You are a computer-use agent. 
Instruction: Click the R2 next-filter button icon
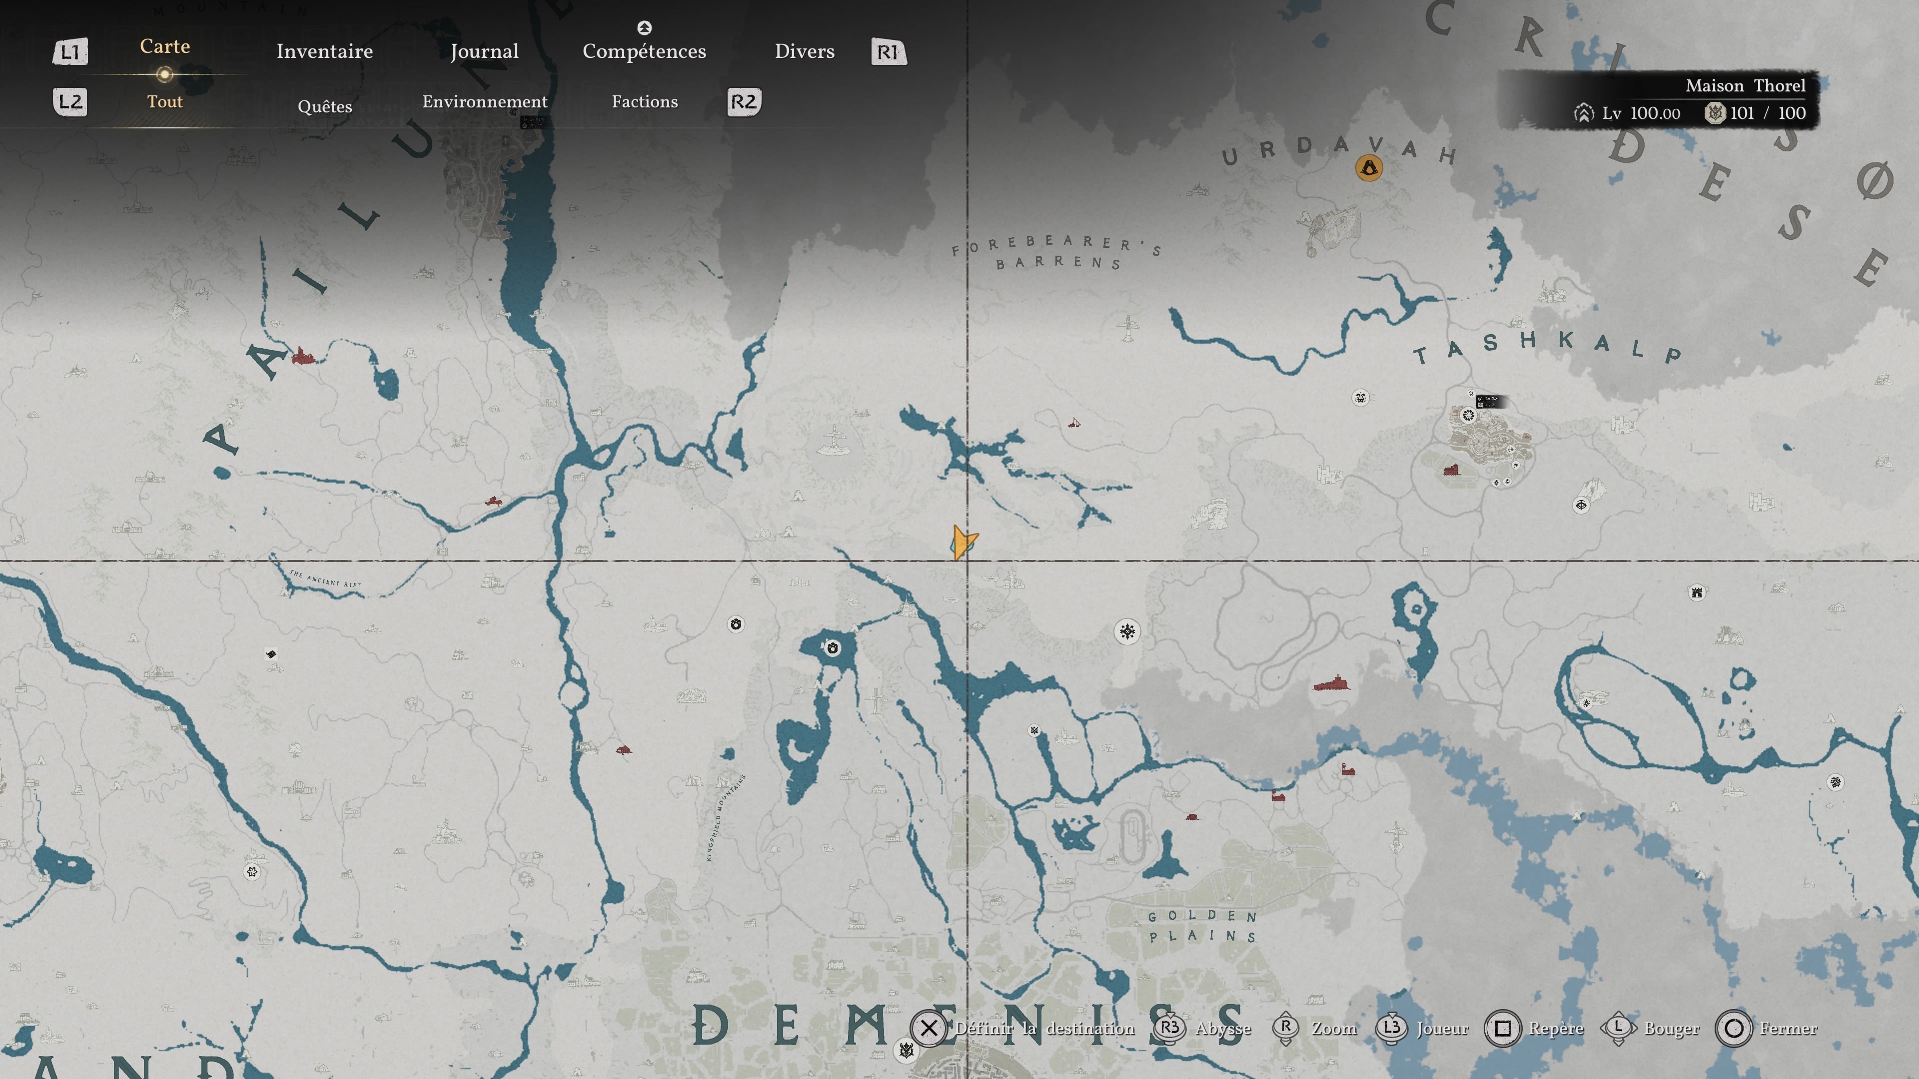(x=744, y=102)
